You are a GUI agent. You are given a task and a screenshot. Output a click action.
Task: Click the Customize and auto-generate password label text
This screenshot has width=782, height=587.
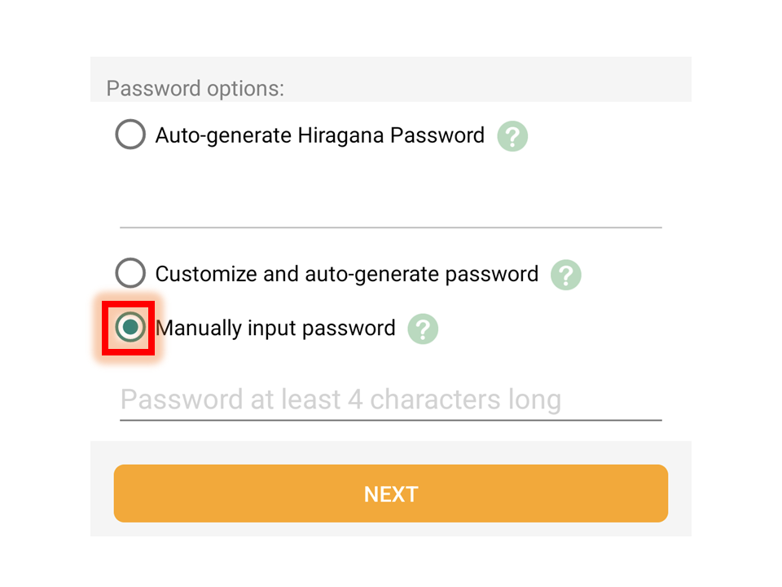click(x=347, y=275)
